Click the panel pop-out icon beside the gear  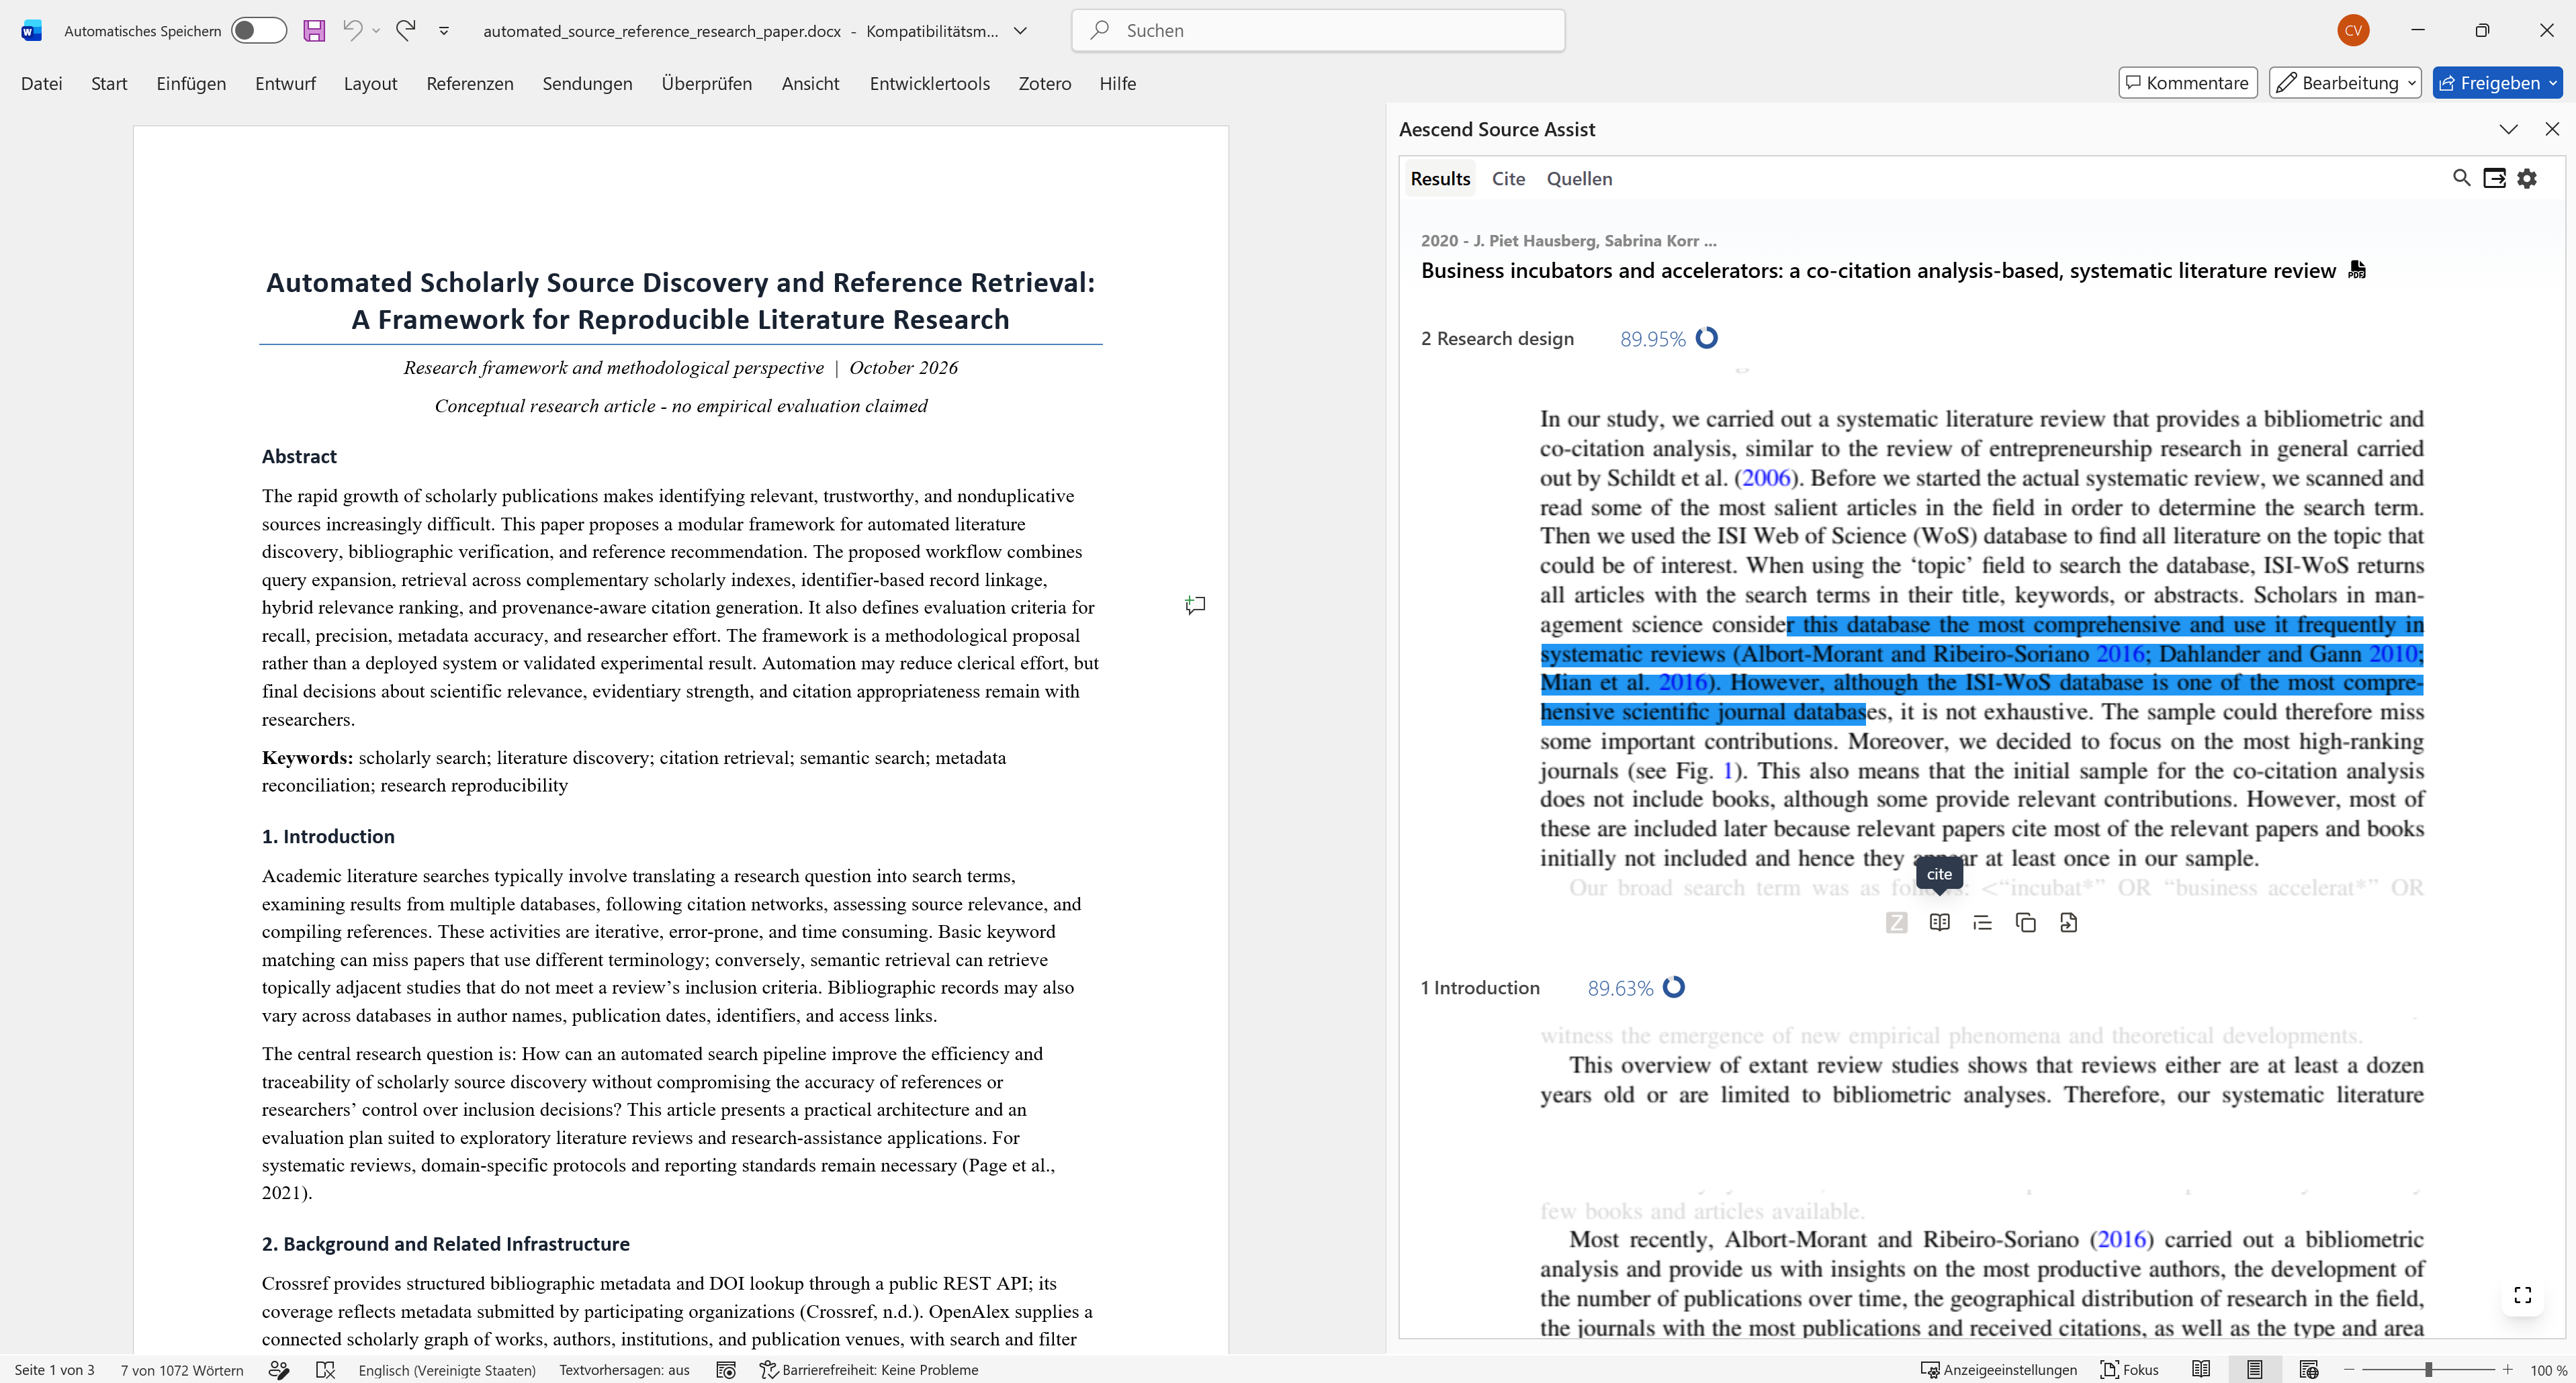(2494, 178)
